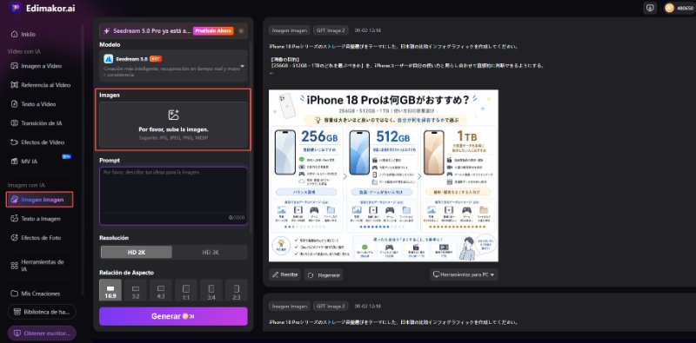Screen dimensions: 696x343
Task: Choose 4:3 aspect ratio
Action: click(161, 290)
